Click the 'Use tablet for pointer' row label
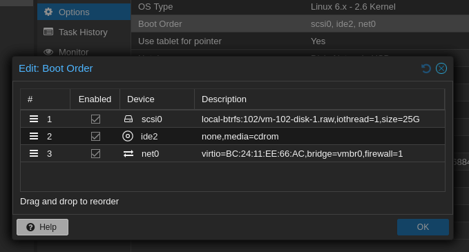 click(180, 41)
